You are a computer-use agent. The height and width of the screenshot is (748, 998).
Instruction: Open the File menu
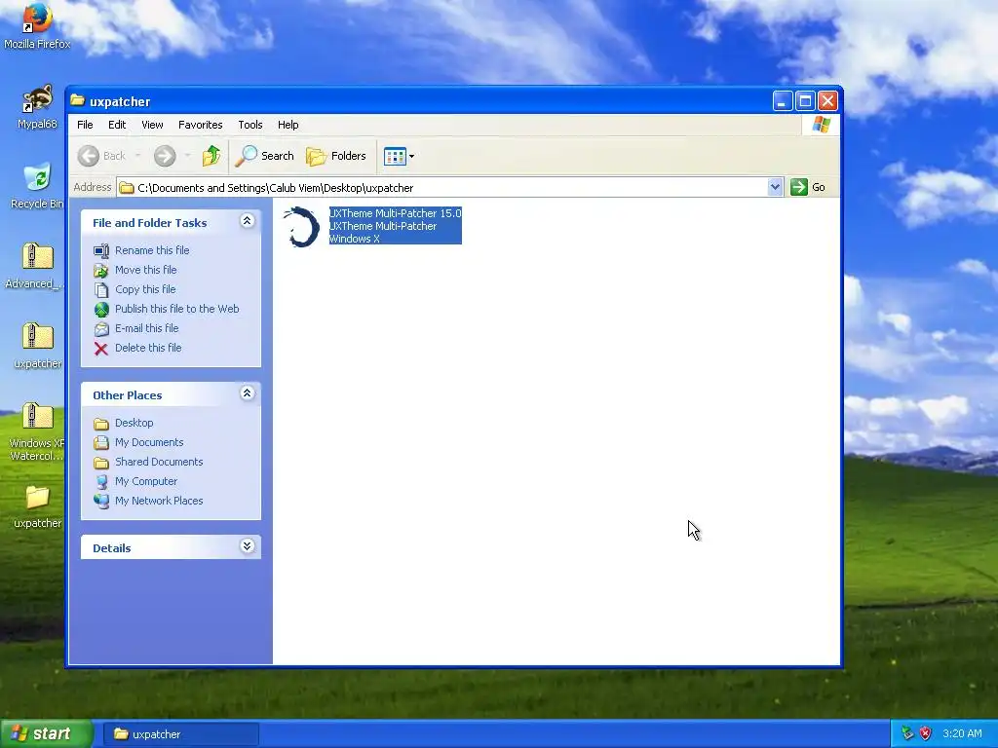pos(85,125)
